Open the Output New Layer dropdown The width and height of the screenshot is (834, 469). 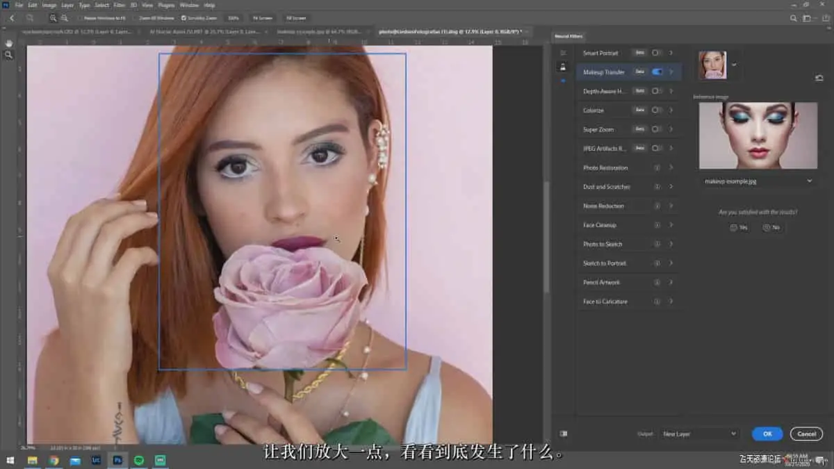click(x=699, y=434)
